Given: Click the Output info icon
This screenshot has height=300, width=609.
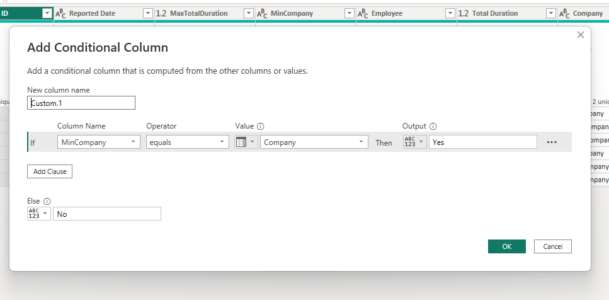Looking at the screenshot, I should tap(433, 126).
